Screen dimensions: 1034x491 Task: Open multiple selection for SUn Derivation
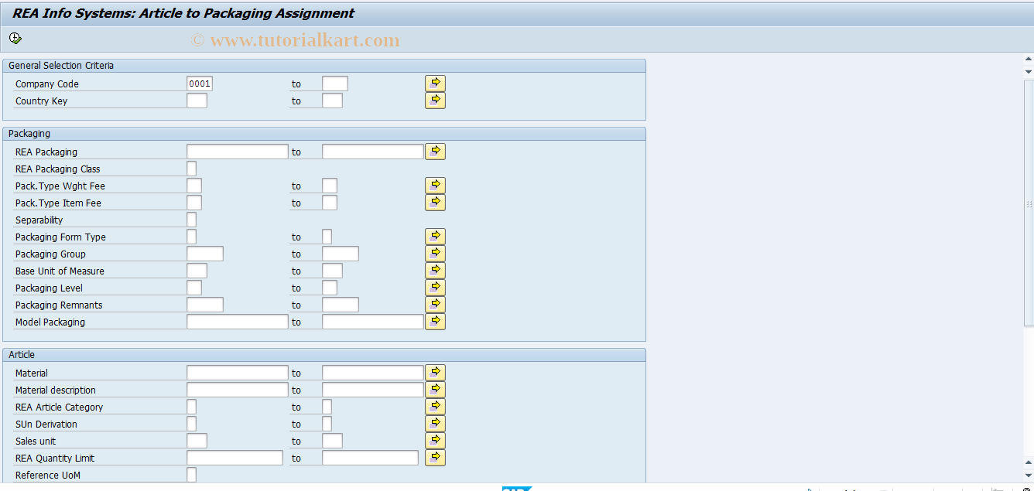434,423
